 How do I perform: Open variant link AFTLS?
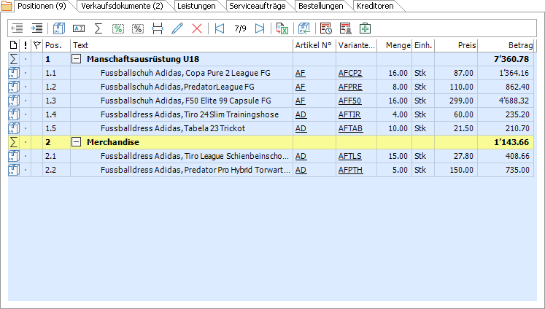(350, 156)
